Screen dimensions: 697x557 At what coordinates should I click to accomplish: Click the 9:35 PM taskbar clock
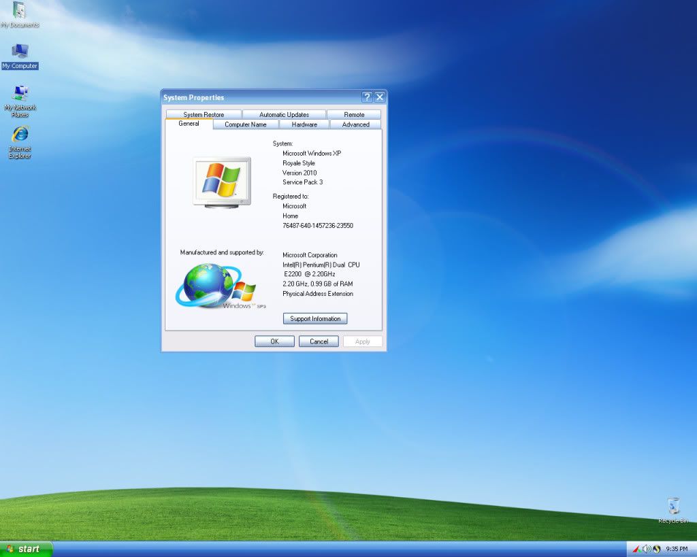click(677, 549)
